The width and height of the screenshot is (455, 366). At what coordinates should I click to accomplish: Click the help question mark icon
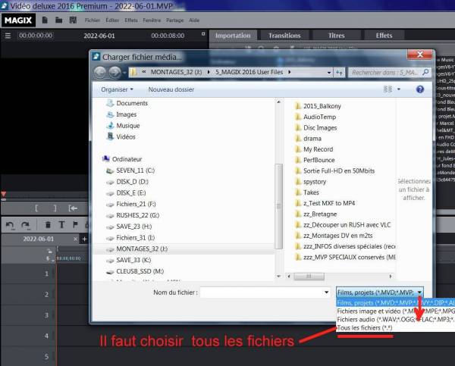(x=420, y=89)
